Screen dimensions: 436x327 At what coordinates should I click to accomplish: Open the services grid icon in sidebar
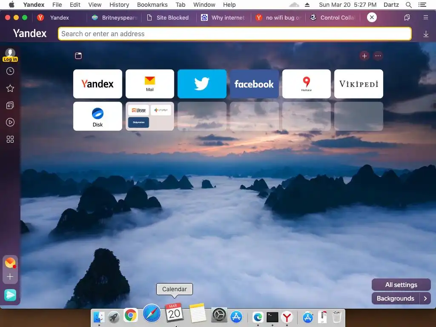point(10,139)
